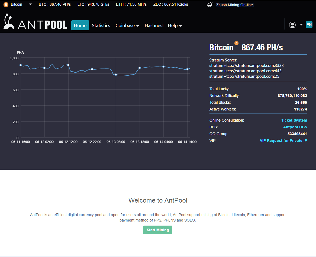
Task: Select chart data point at 06-11 16:00
Action: 21,65
